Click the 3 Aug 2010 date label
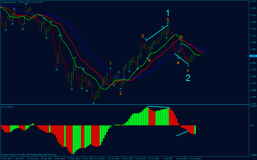 (168, 158)
